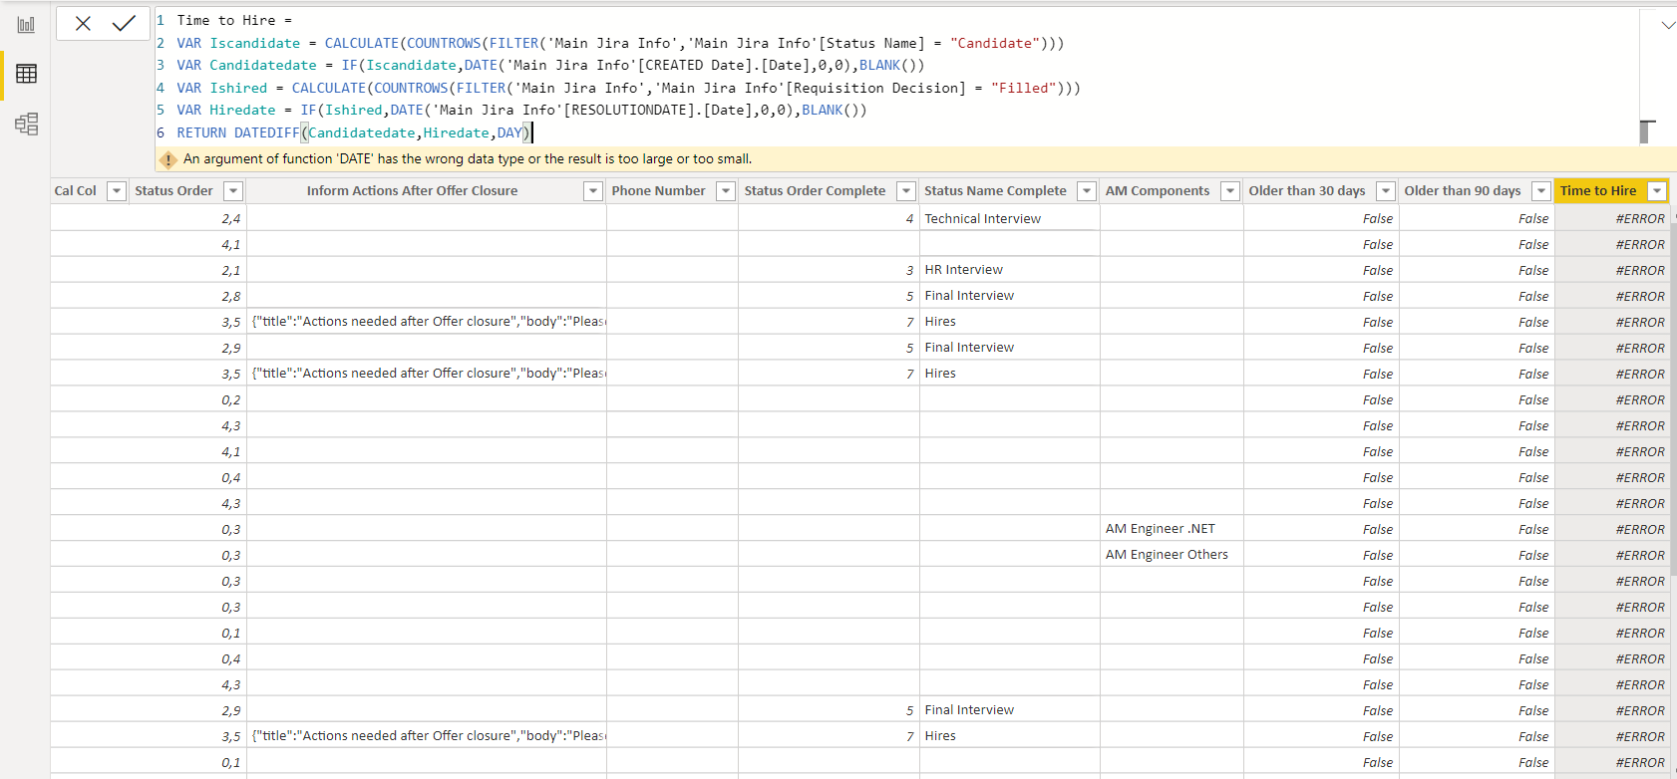Click formula line 3 VAR Candidatedate
This screenshot has width=1677, height=779.
click(x=550, y=65)
